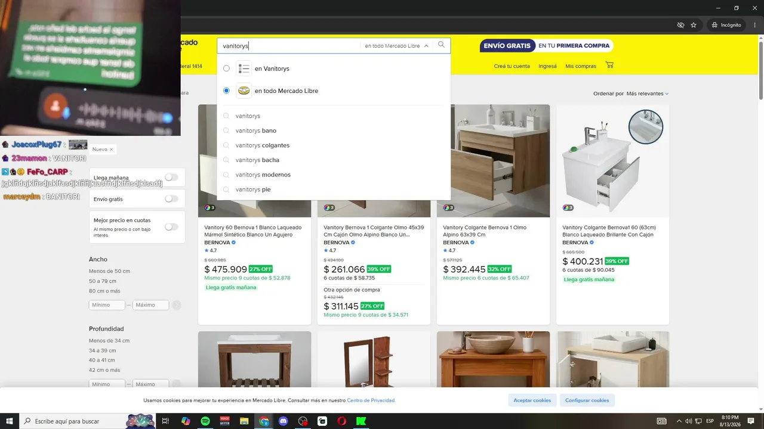This screenshot has width=764, height=429.
Task: Select the "en todo Mercado Libre" radio button
Action: coord(226,91)
